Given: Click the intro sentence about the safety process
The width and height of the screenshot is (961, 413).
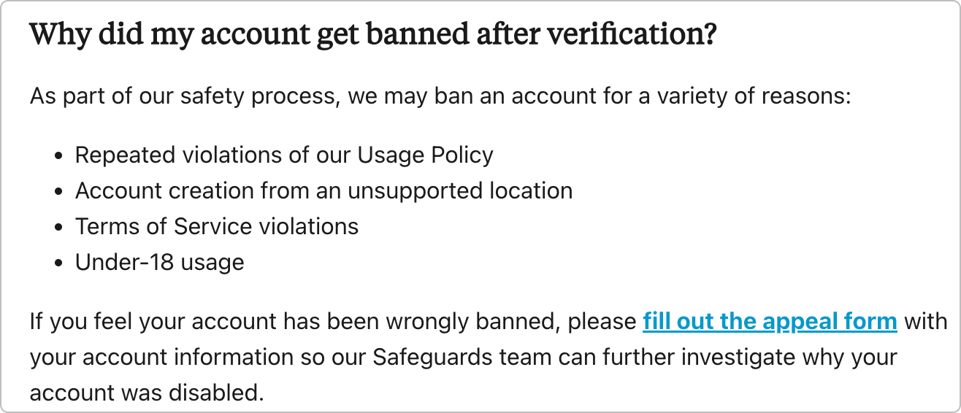Looking at the screenshot, I should (440, 96).
